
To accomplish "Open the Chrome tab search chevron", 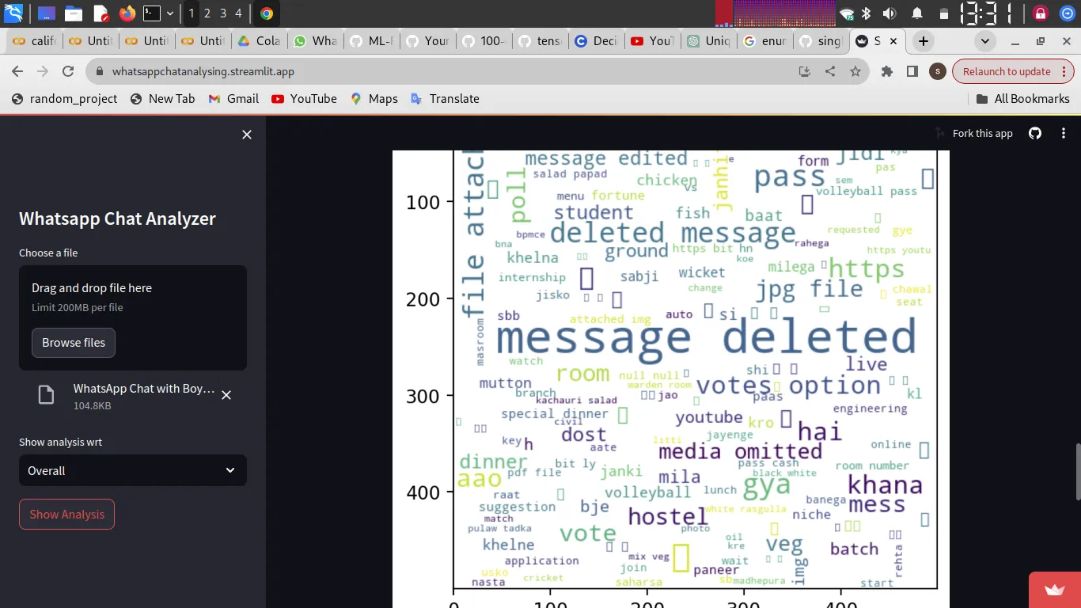I will coord(984,41).
